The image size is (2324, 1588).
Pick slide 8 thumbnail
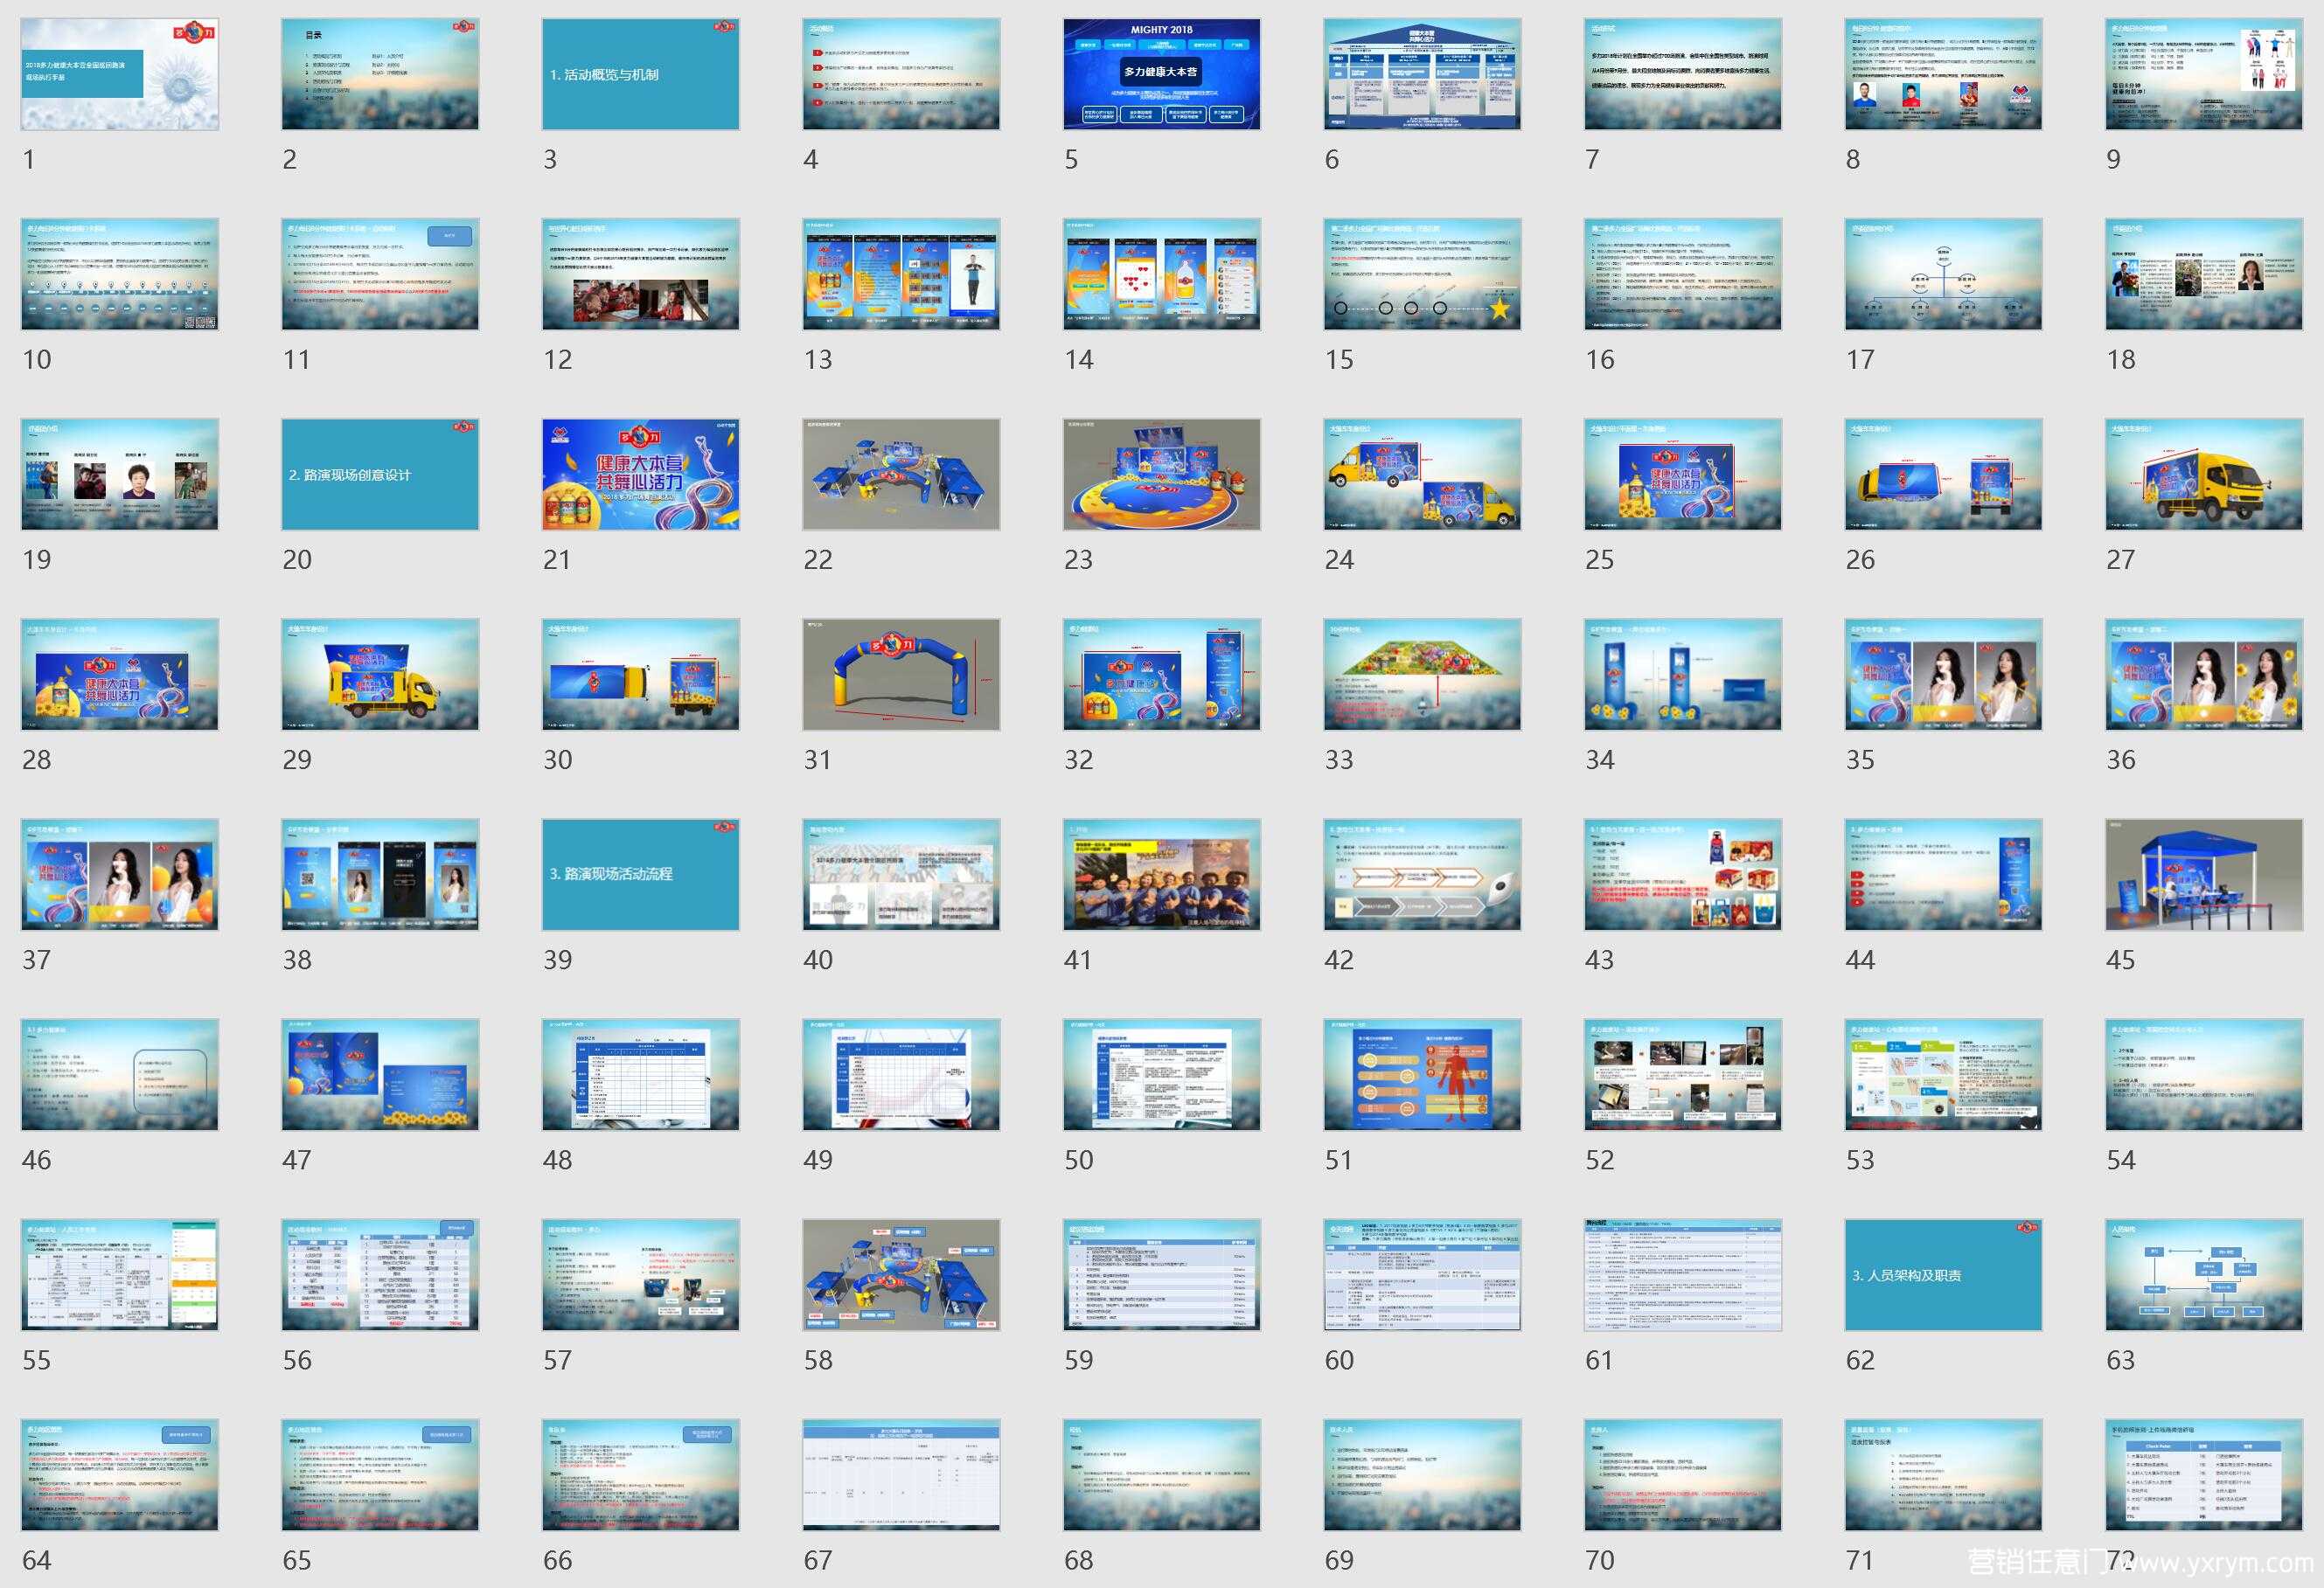[x=1943, y=74]
